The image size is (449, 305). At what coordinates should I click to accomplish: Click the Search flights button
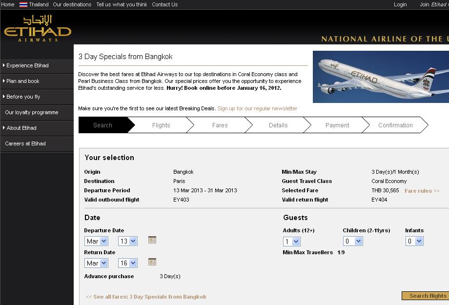coord(426,296)
